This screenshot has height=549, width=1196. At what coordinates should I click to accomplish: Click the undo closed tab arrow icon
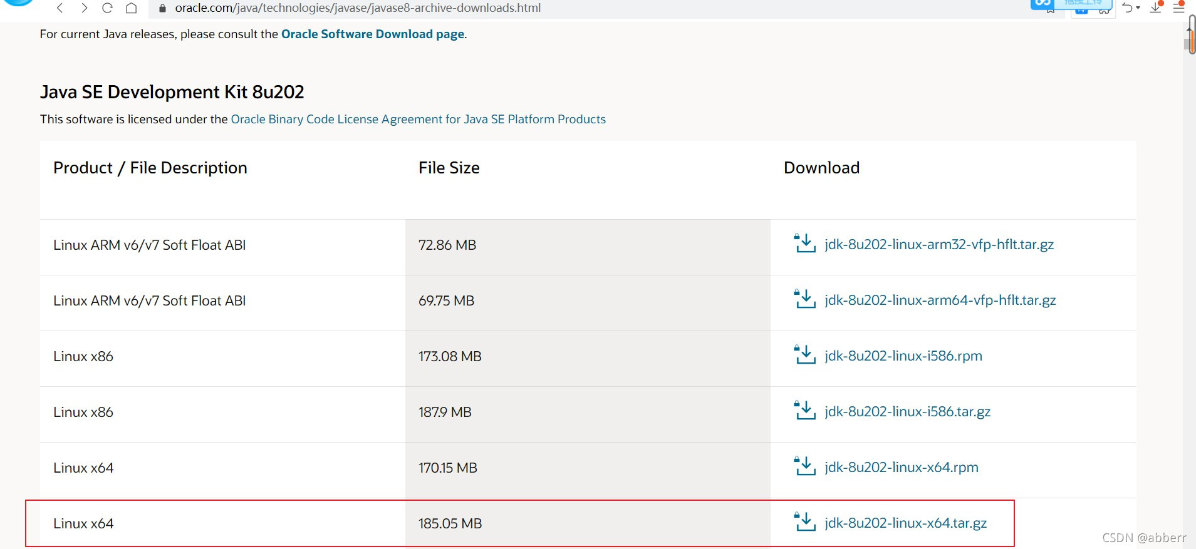point(1128,8)
